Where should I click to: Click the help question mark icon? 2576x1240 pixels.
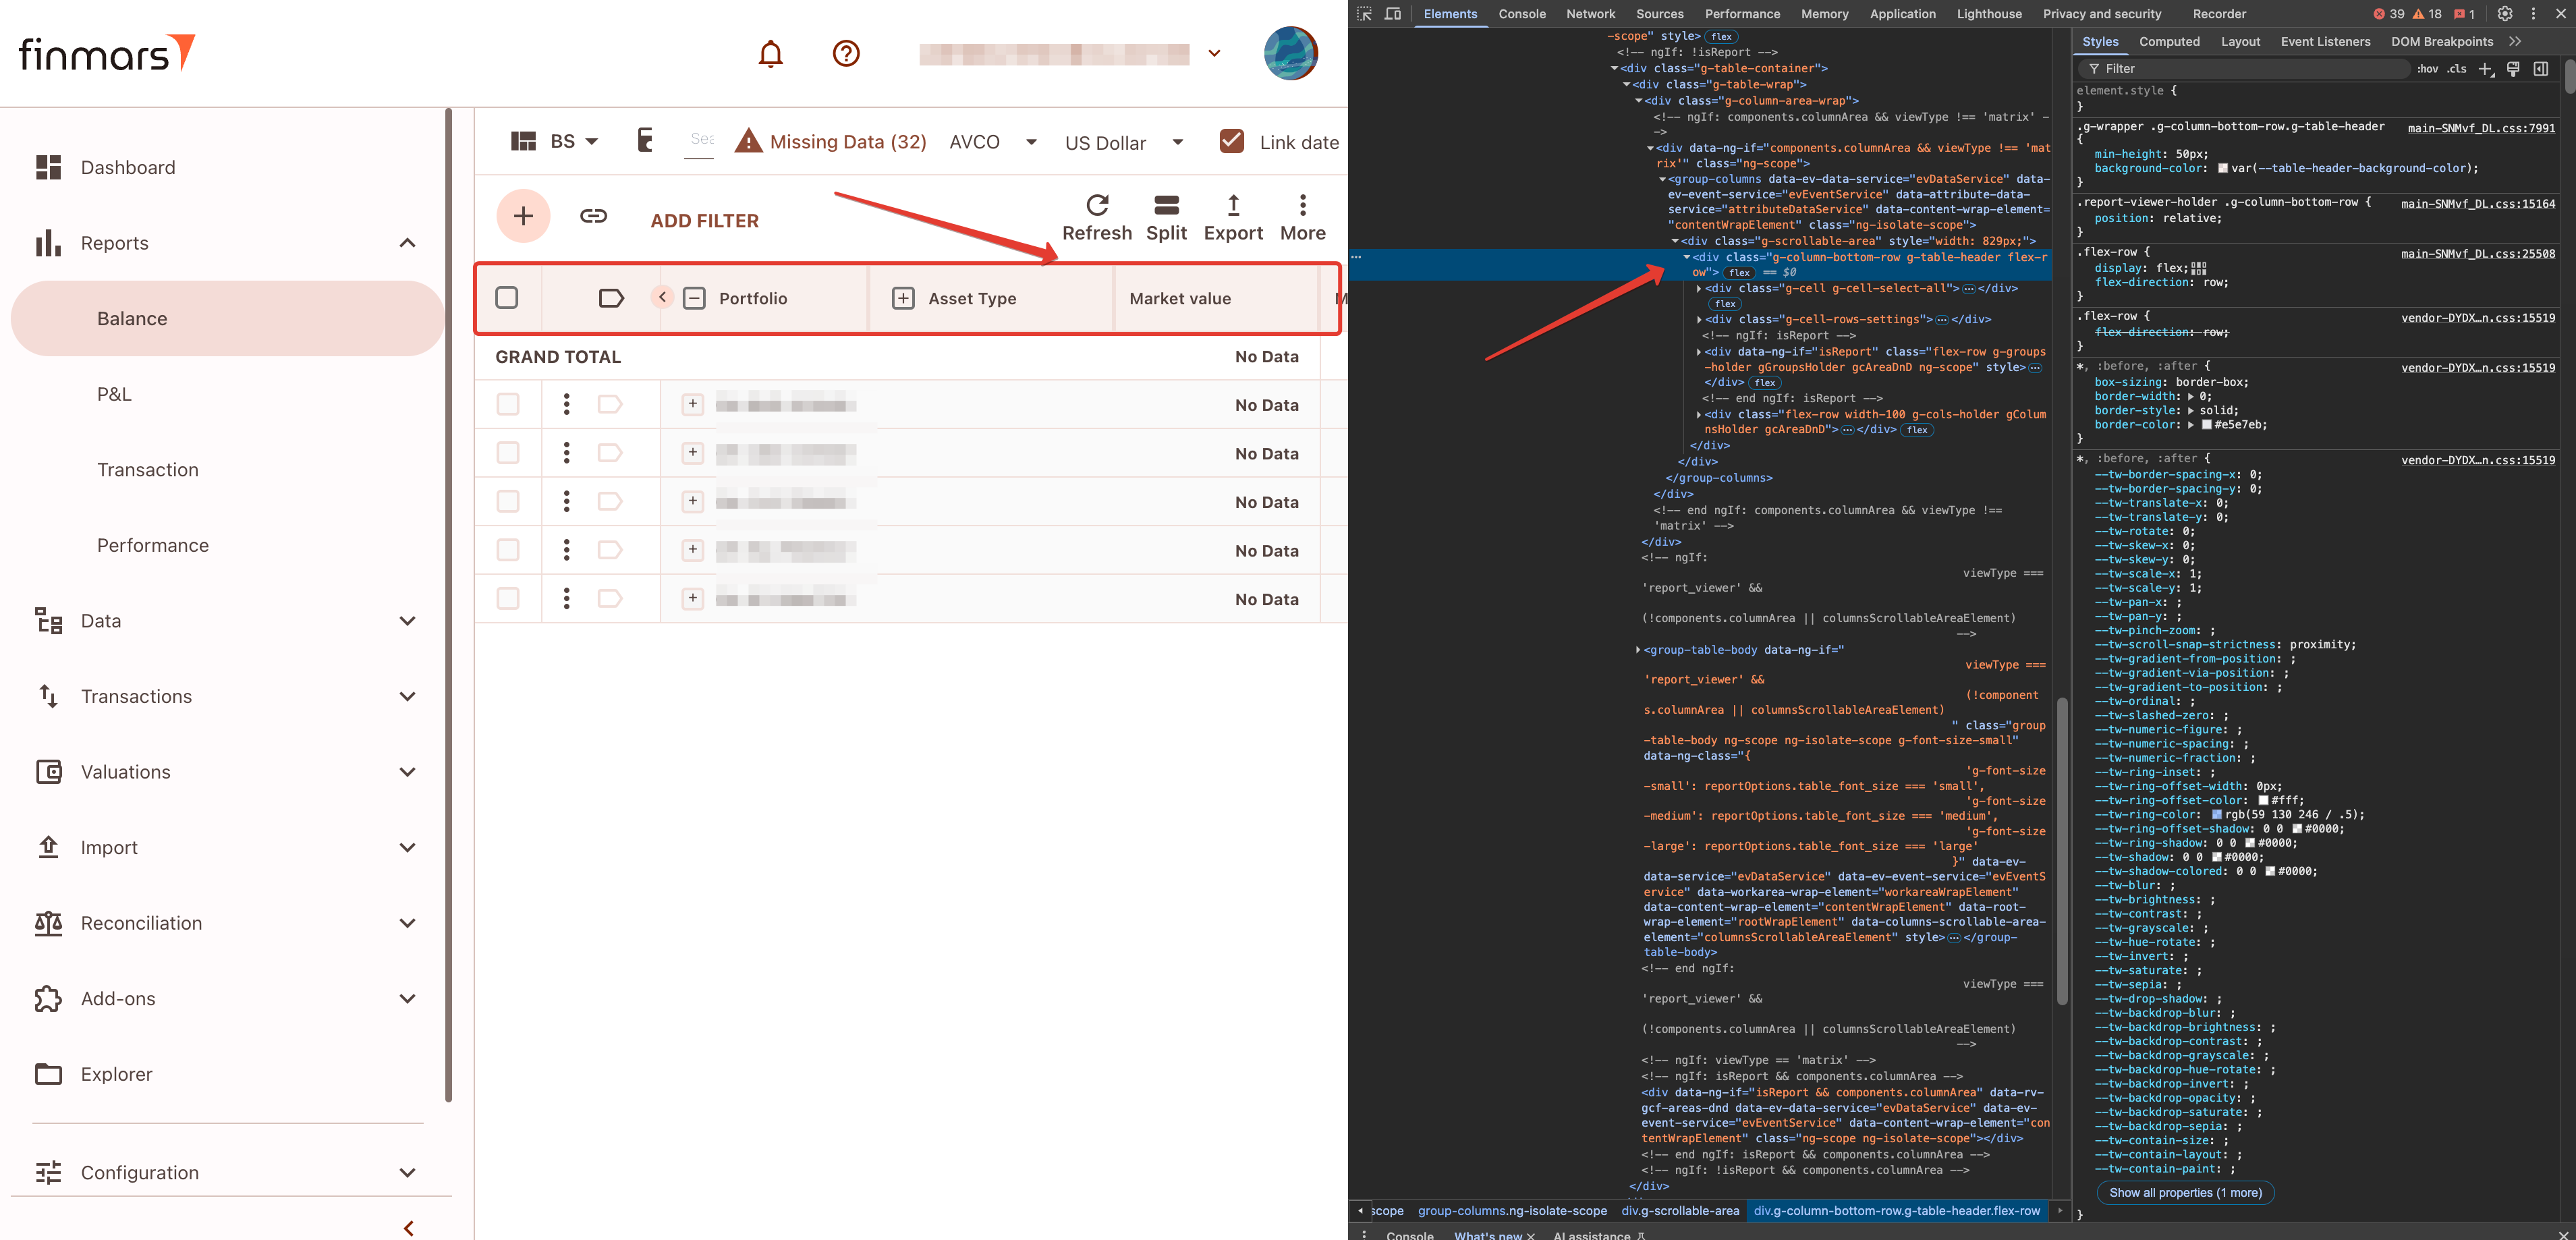click(846, 53)
